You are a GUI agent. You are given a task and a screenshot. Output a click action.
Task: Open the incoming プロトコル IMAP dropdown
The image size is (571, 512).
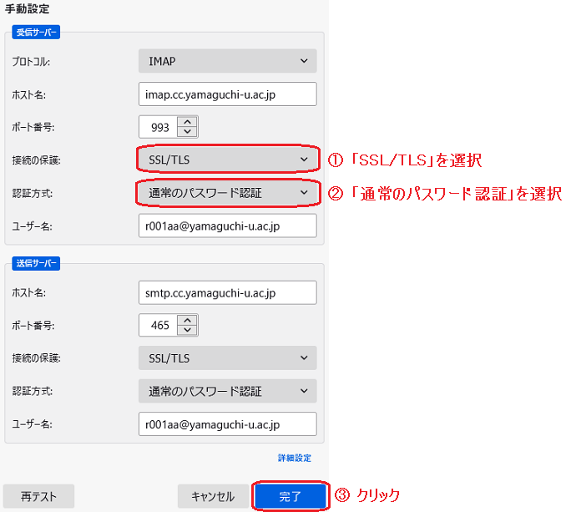click(x=228, y=61)
